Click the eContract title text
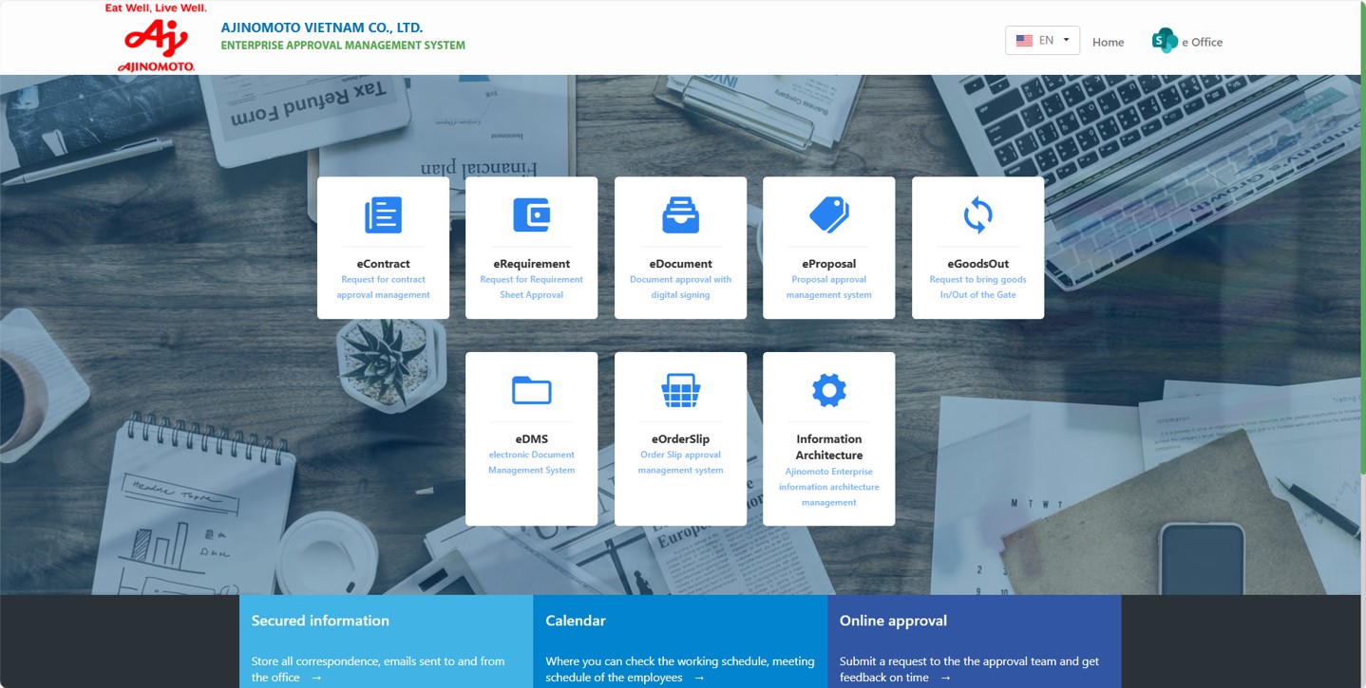 pos(383,264)
